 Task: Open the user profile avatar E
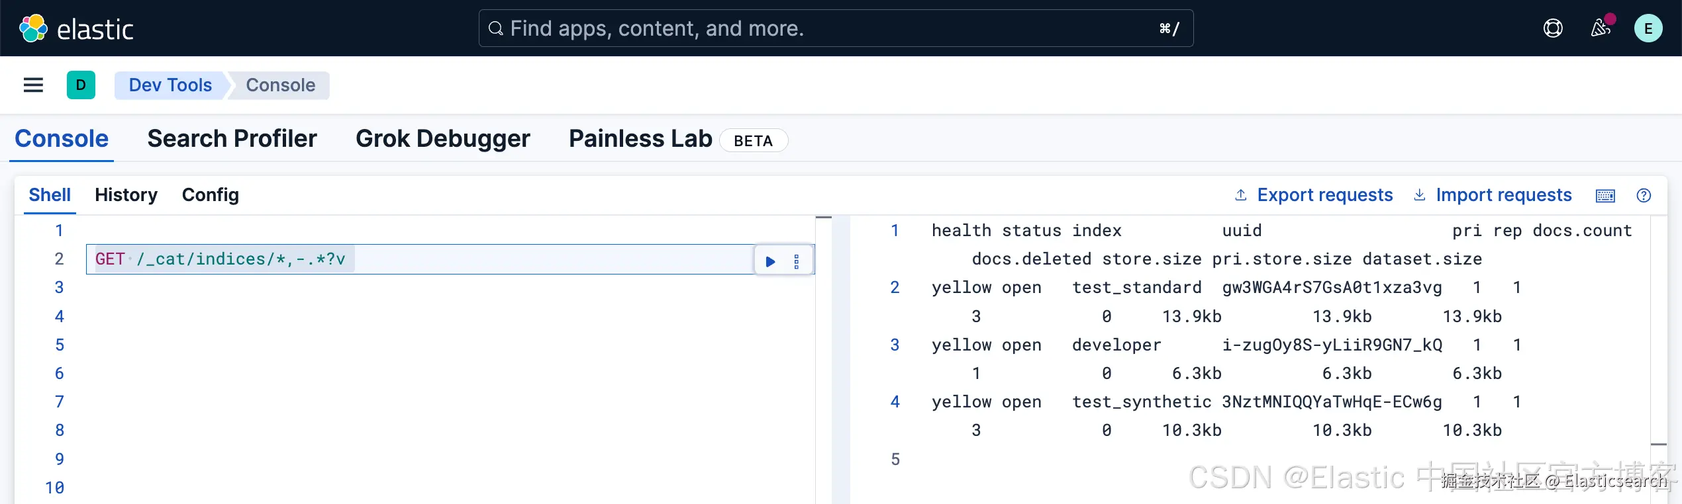tap(1648, 28)
